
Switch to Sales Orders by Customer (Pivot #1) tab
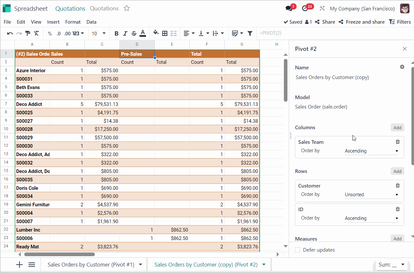(x=91, y=265)
